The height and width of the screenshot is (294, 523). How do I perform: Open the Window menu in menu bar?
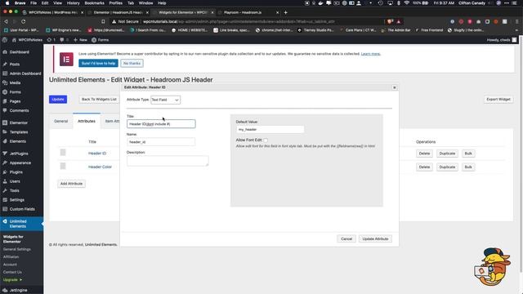145,3
